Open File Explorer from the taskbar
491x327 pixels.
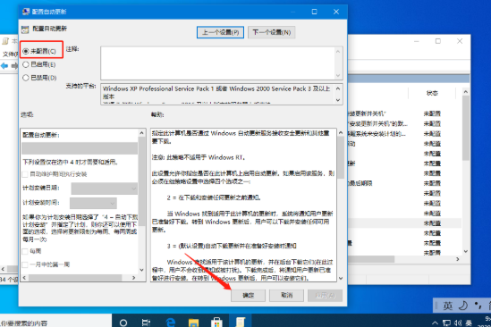coord(193,323)
